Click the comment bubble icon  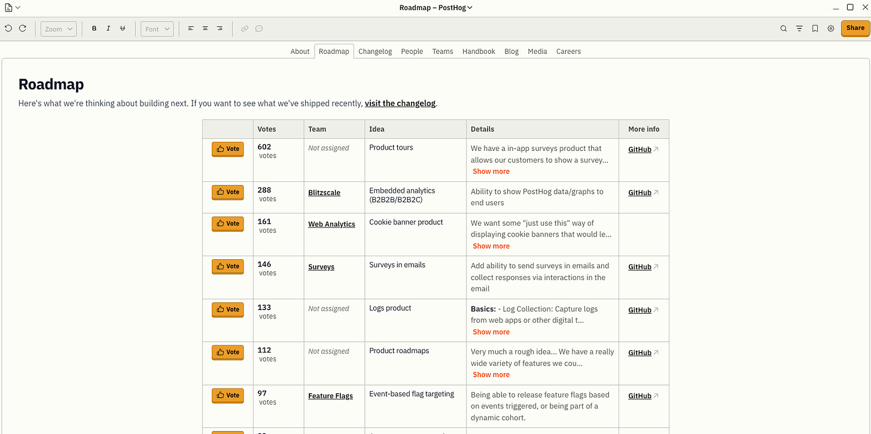pyautogui.click(x=259, y=29)
